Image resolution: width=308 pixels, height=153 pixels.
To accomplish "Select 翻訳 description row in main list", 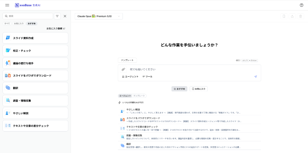I will (184, 147).
